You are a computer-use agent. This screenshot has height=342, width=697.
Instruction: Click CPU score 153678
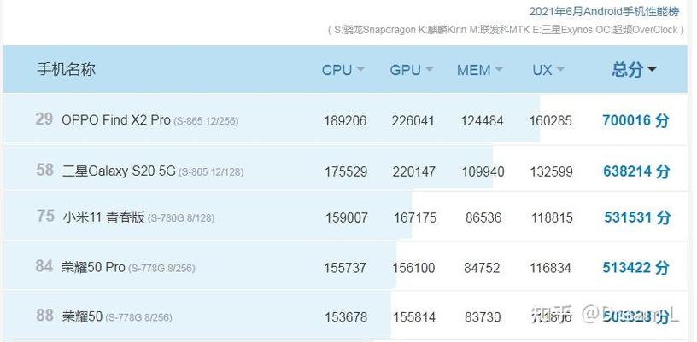[346, 317]
